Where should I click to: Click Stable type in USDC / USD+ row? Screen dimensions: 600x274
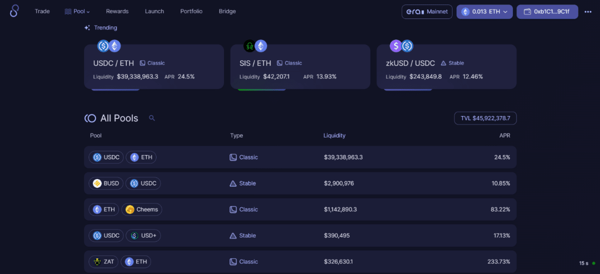coord(242,235)
